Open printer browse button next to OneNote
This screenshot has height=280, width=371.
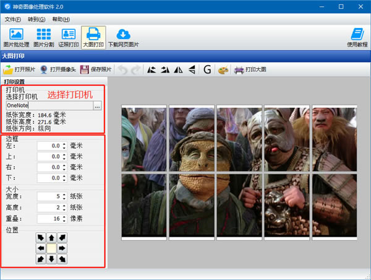(97, 107)
